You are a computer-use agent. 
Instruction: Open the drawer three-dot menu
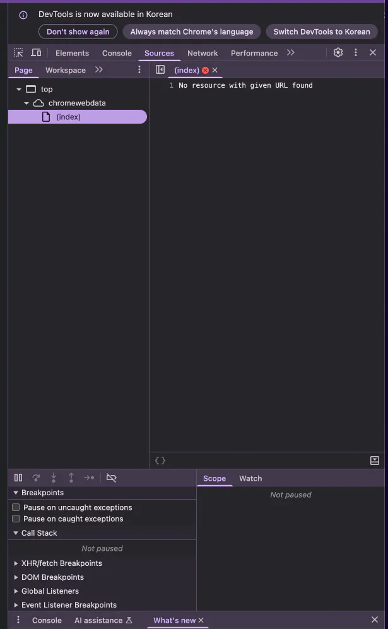18,620
